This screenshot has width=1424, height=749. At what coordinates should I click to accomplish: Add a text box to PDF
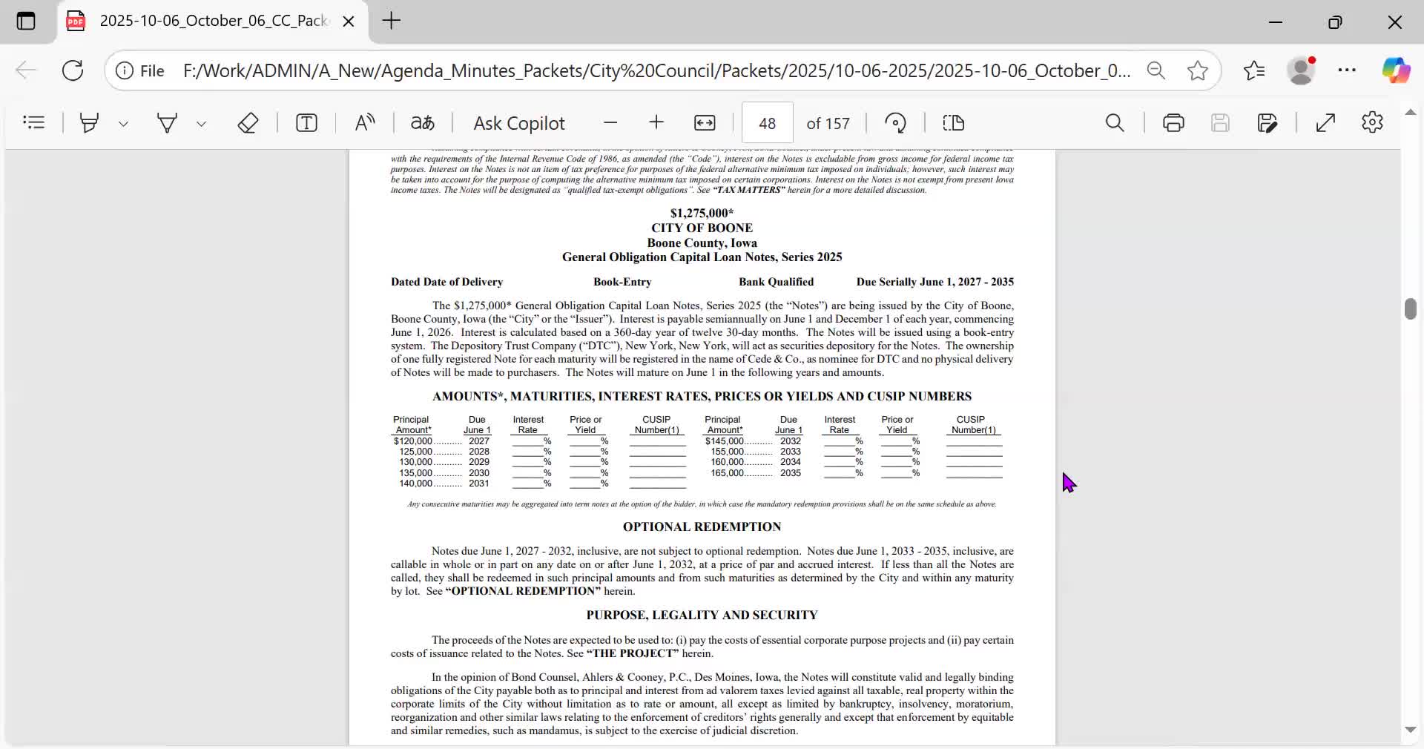[306, 122]
